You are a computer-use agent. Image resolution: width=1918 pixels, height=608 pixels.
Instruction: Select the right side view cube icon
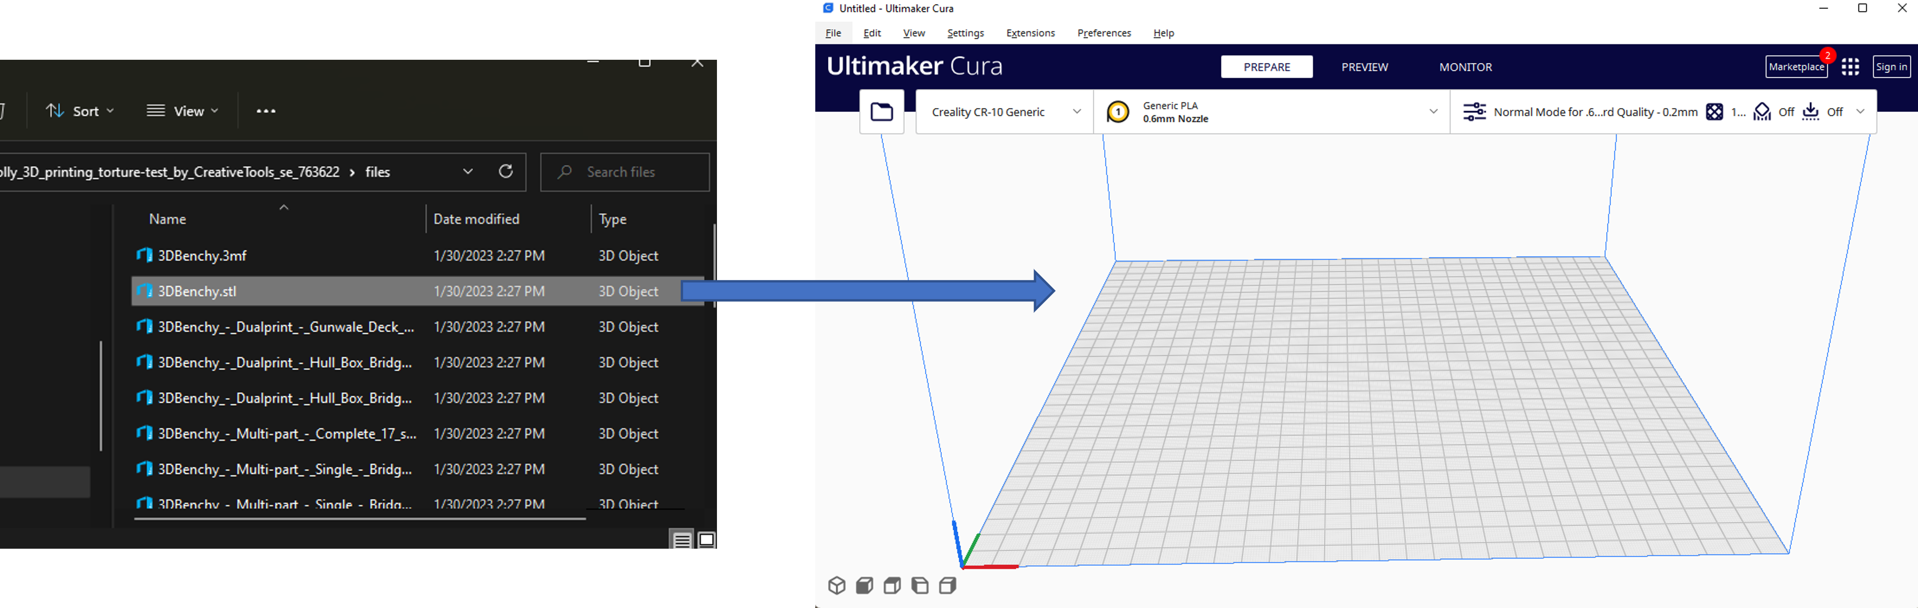click(948, 585)
